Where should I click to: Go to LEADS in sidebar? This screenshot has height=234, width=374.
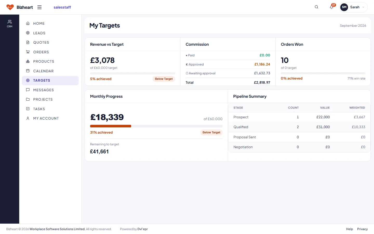click(50, 33)
